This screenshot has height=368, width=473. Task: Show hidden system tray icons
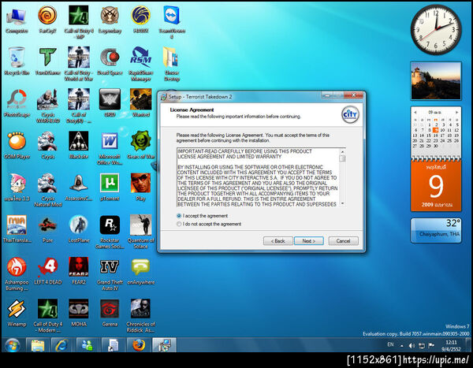click(x=402, y=346)
